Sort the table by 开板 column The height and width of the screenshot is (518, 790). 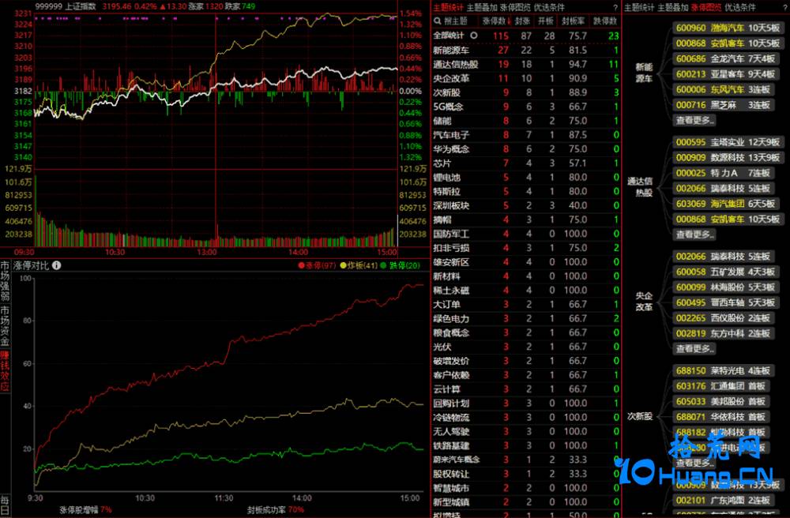pos(546,21)
